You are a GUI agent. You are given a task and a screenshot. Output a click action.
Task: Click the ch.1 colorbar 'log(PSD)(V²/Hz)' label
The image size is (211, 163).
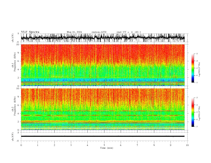pos(199,70)
